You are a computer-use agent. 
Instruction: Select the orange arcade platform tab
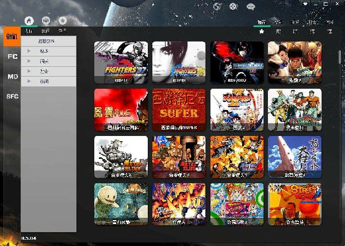pos(11,37)
